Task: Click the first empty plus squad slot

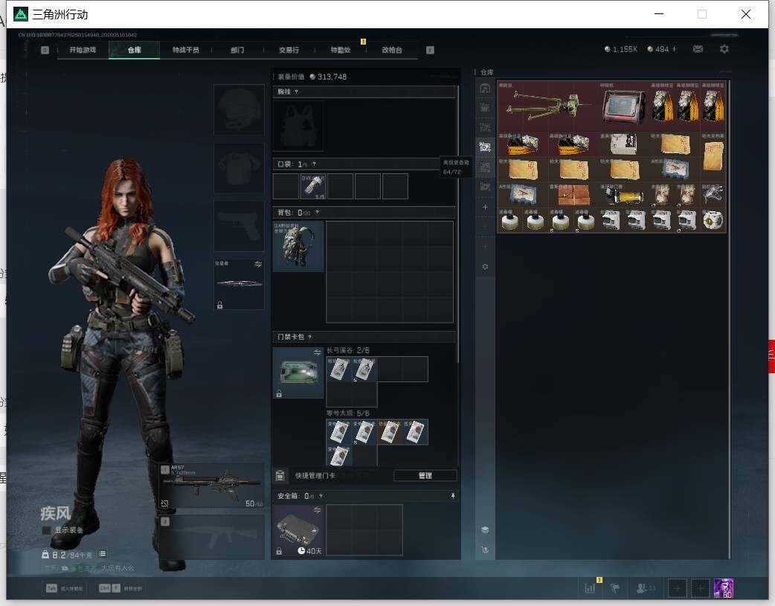Action: pyautogui.click(x=677, y=588)
